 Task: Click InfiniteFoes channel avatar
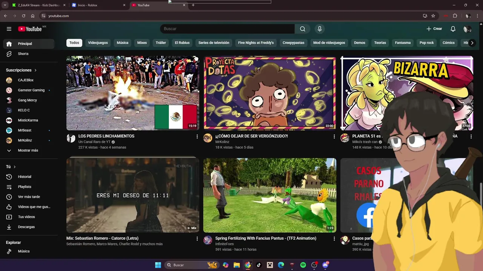208,240
